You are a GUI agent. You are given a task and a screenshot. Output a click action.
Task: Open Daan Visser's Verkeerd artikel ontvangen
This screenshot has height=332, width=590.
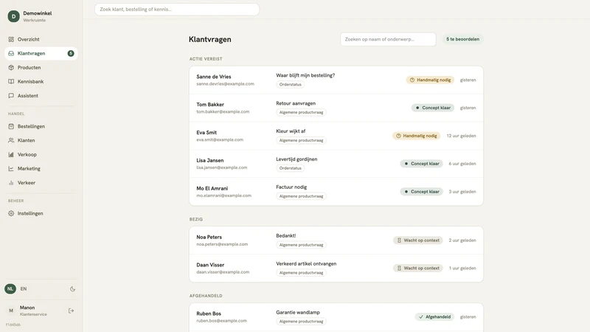click(336, 268)
